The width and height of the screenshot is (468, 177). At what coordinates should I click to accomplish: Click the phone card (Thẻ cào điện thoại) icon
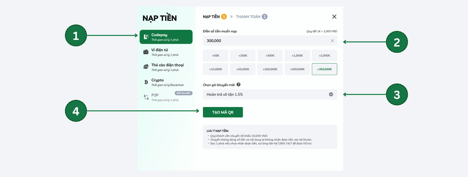coord(146,67)
